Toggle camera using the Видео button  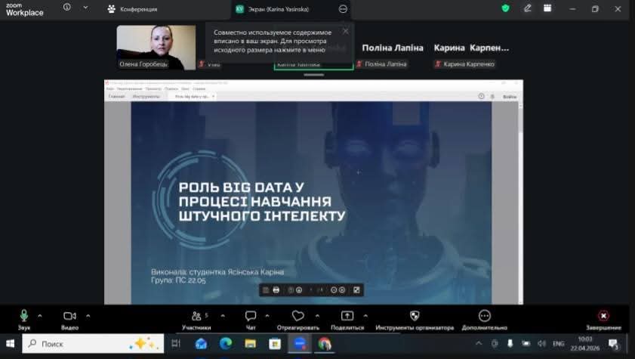pyautogui.click(x=69, y=317)
